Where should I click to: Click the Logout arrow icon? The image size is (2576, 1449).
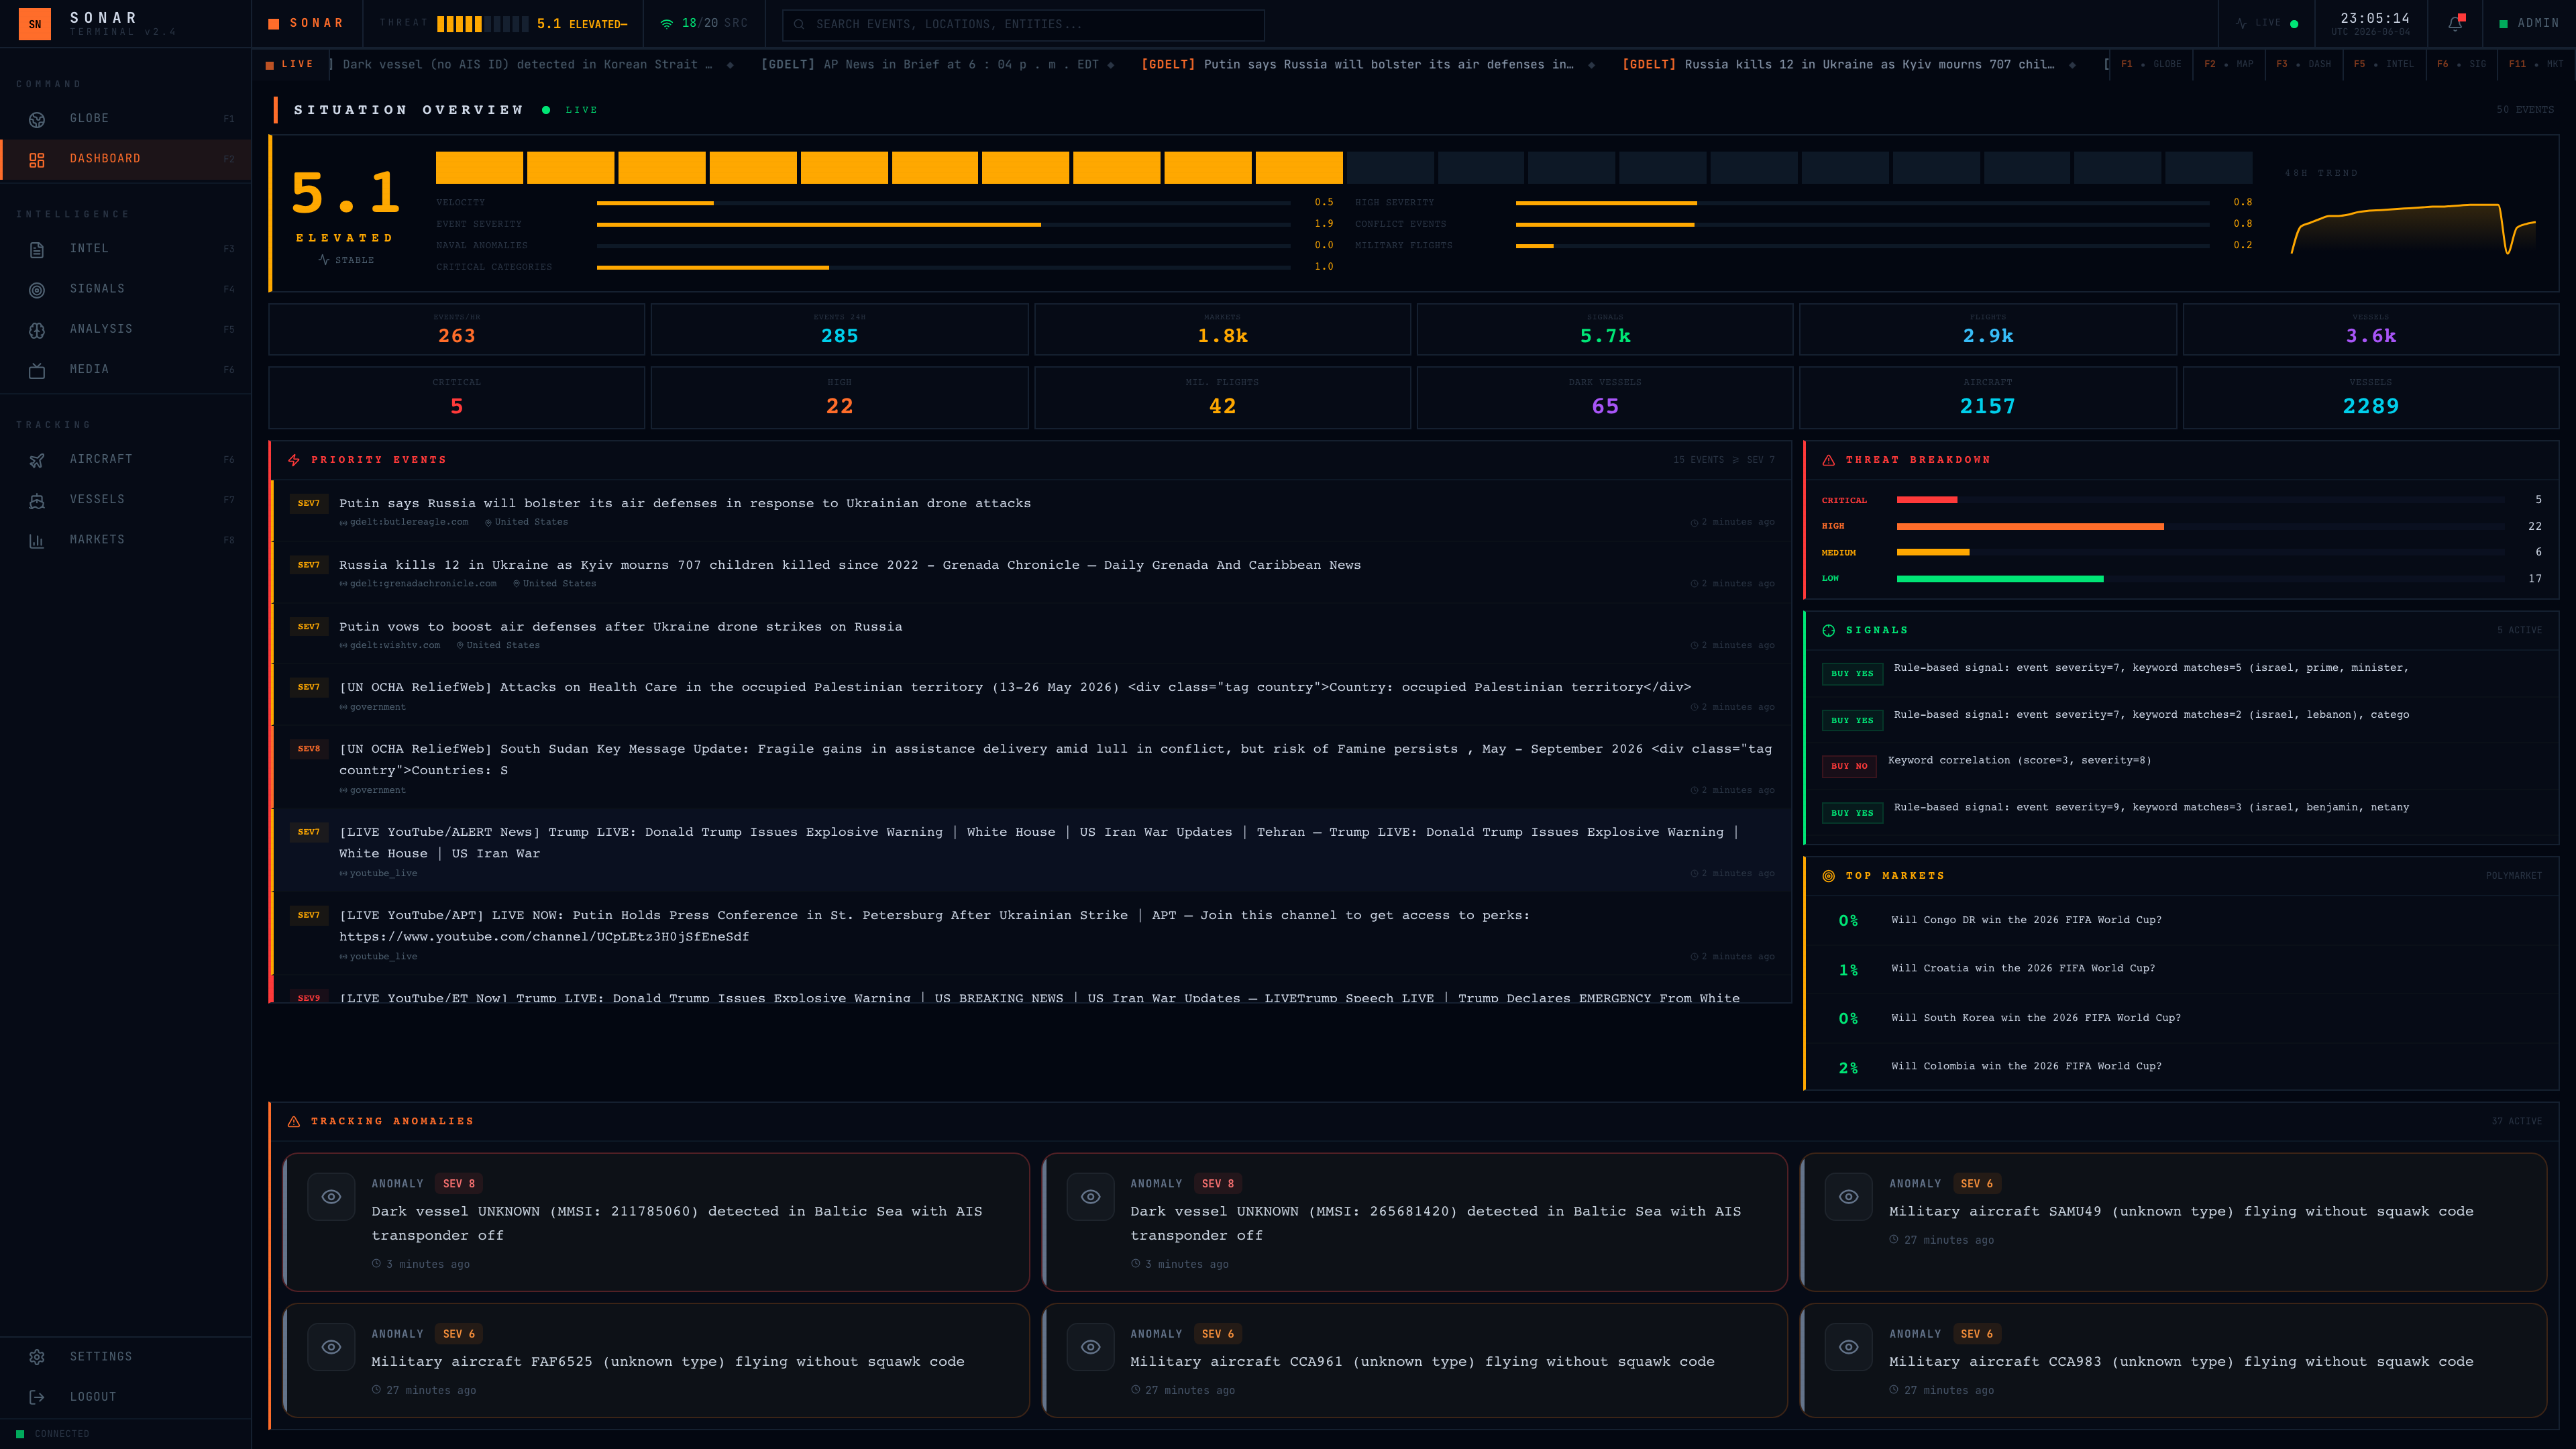(x=37, y=1397)
